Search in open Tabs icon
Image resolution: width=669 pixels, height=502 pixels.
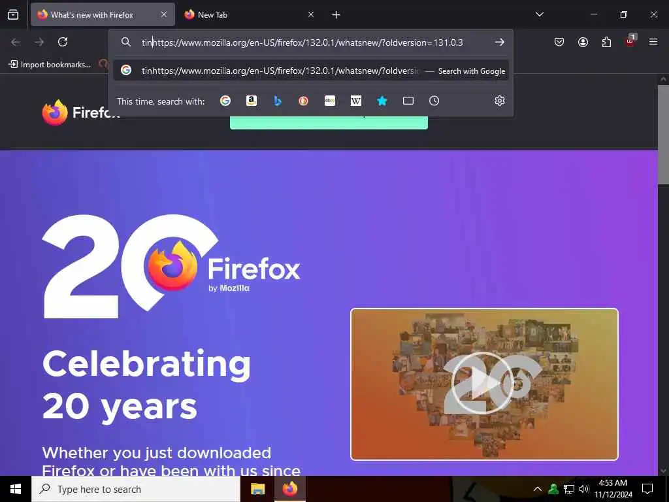(x=408, y=101)
